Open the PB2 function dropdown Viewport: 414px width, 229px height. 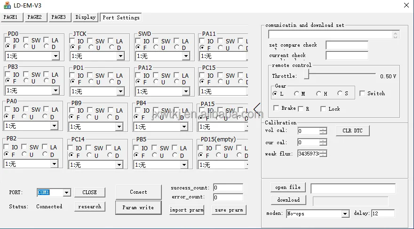54,164
